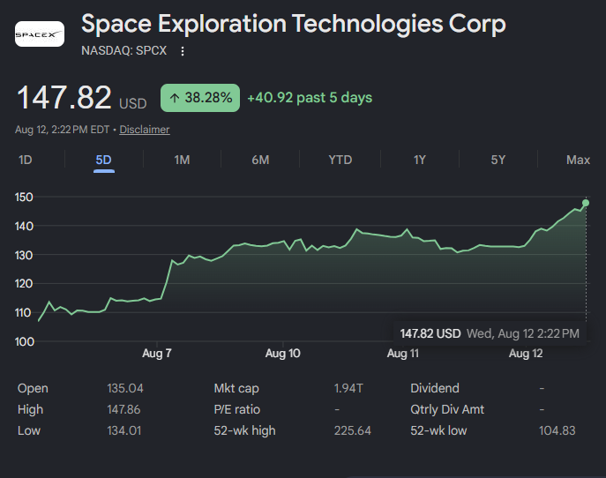This screenshot has width=606, height=478.
Task: Select the 5D time range tab
Action: pos(103,160)
